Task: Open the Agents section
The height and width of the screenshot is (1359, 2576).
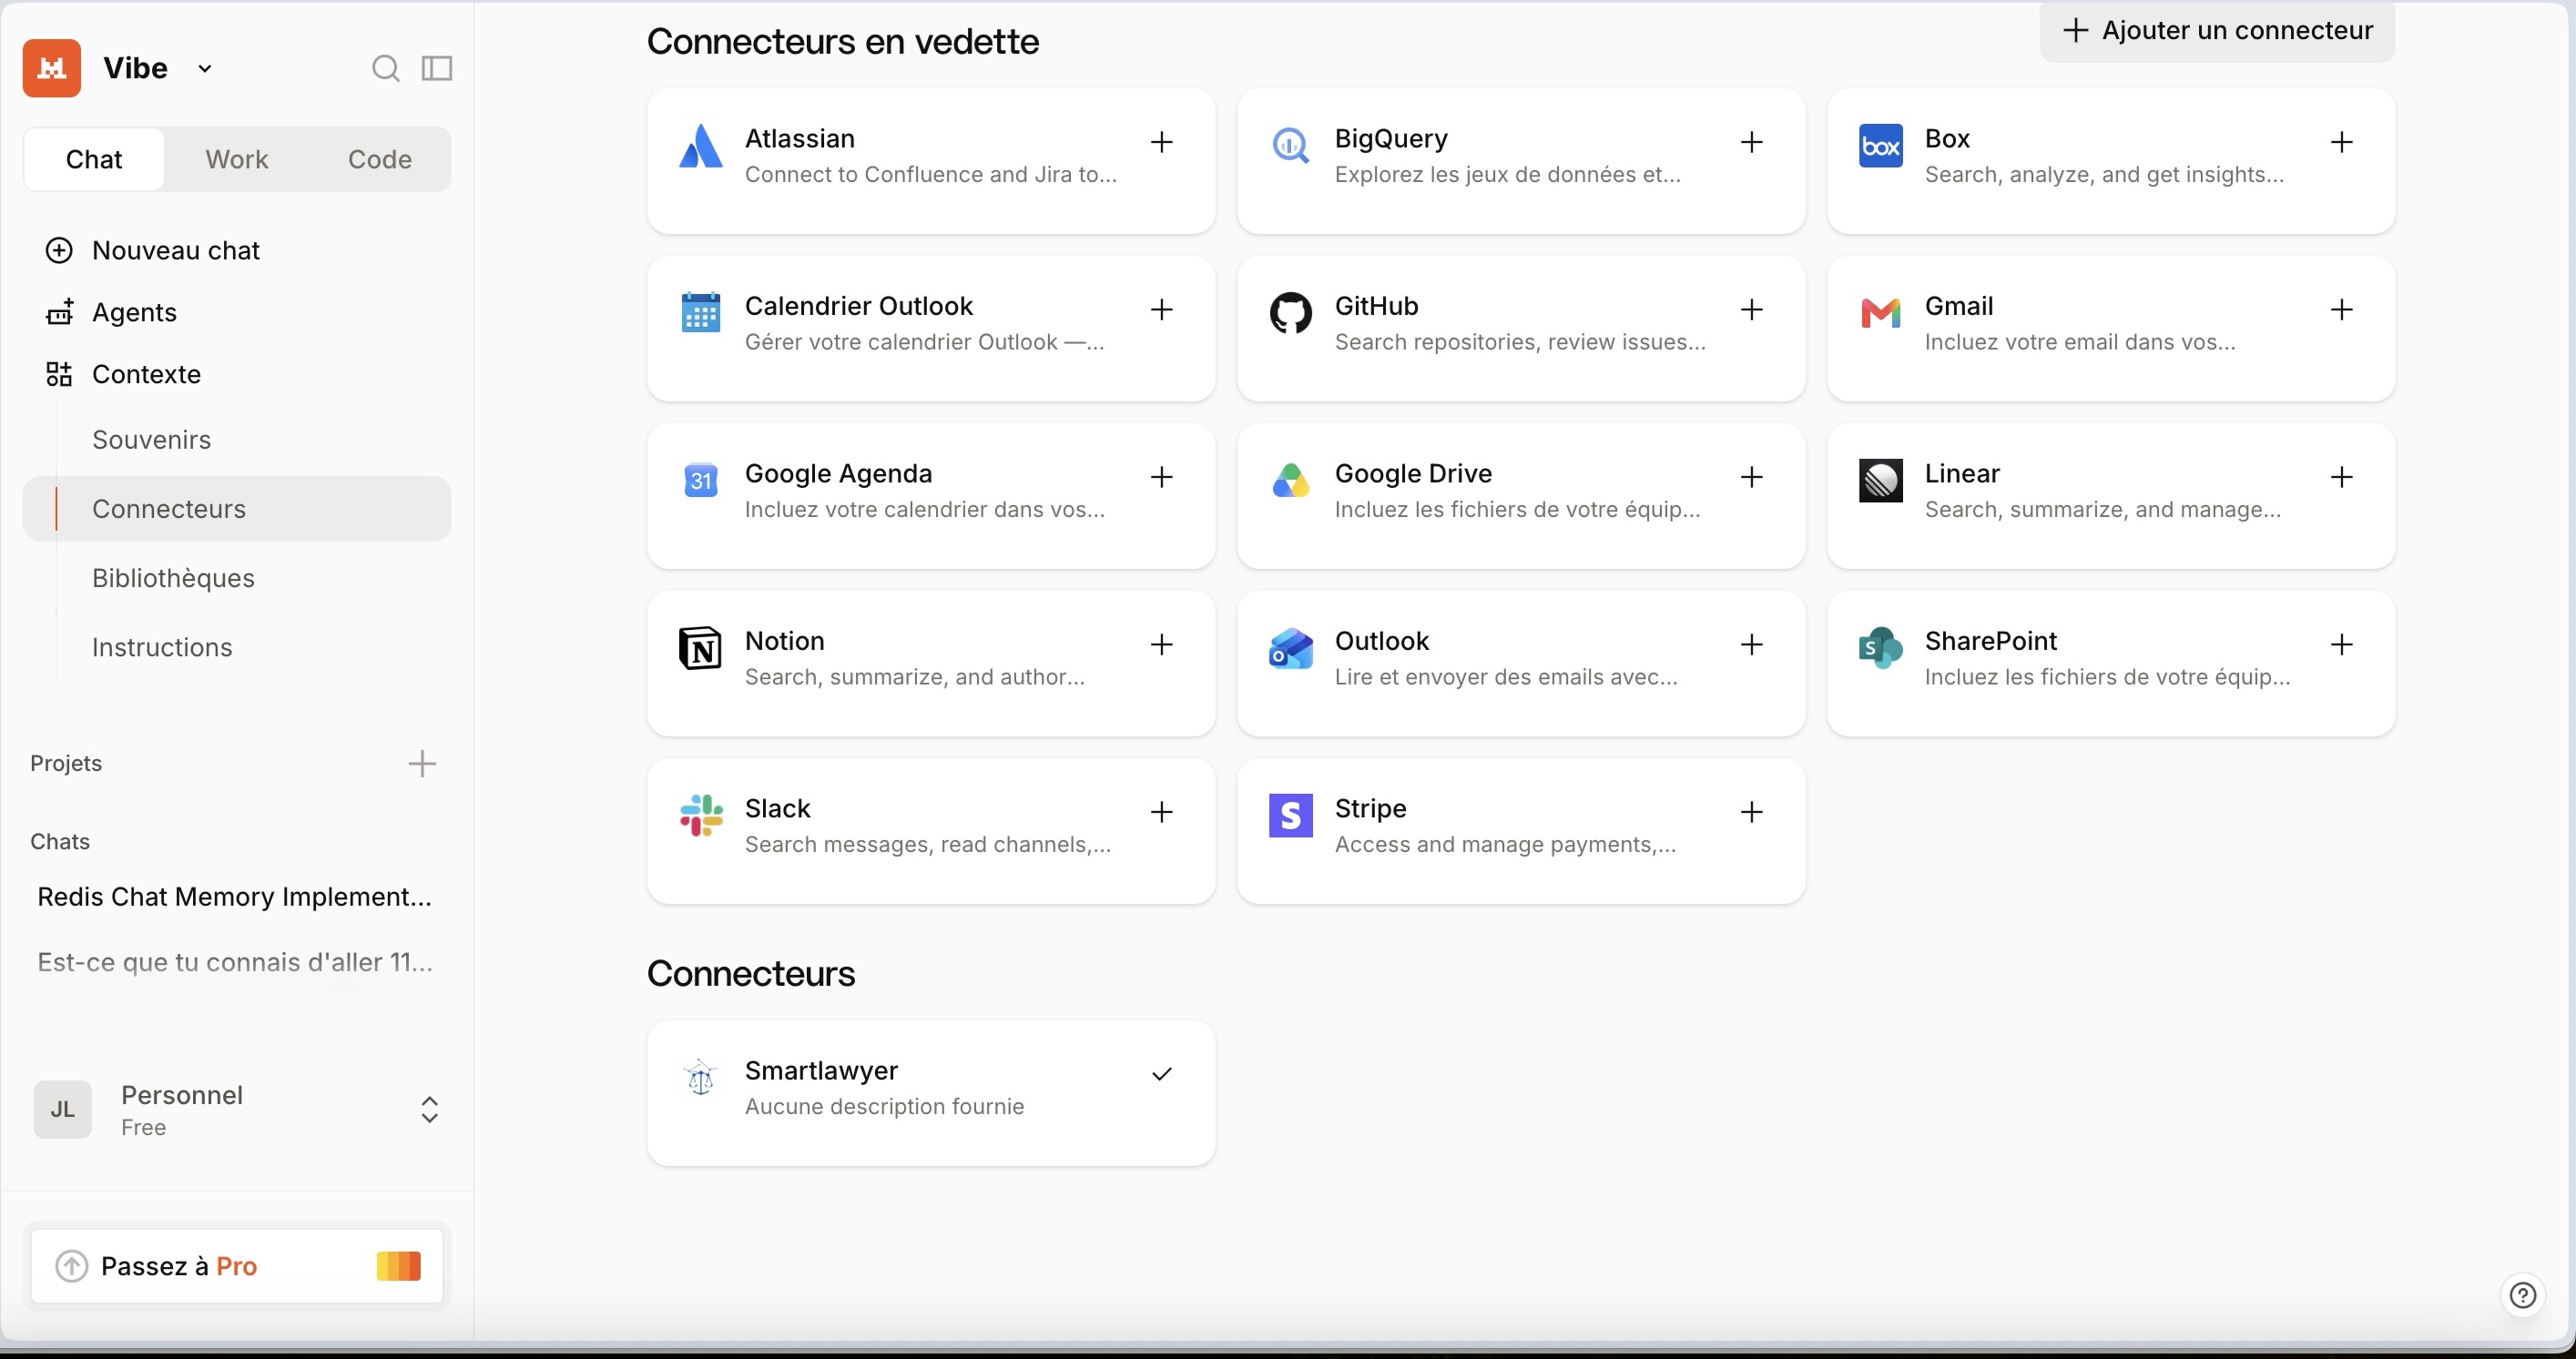Action: (111, 312)
